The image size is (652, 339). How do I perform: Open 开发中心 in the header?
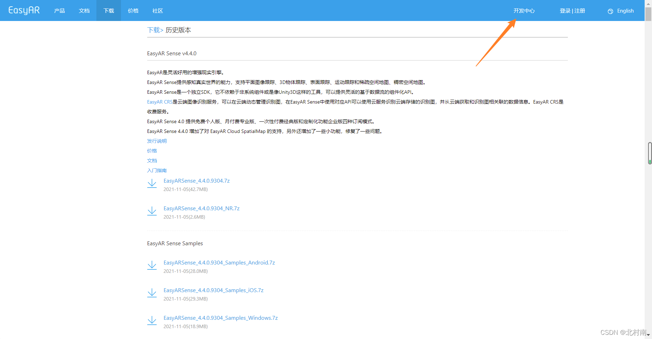pos(524,11)
